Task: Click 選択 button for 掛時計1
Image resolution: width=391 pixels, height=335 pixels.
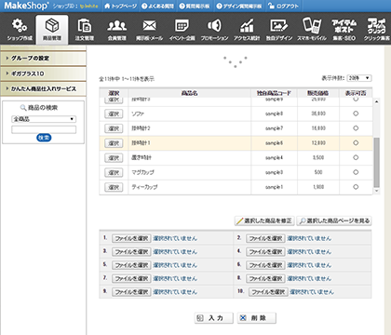Action: coord(114,143)
